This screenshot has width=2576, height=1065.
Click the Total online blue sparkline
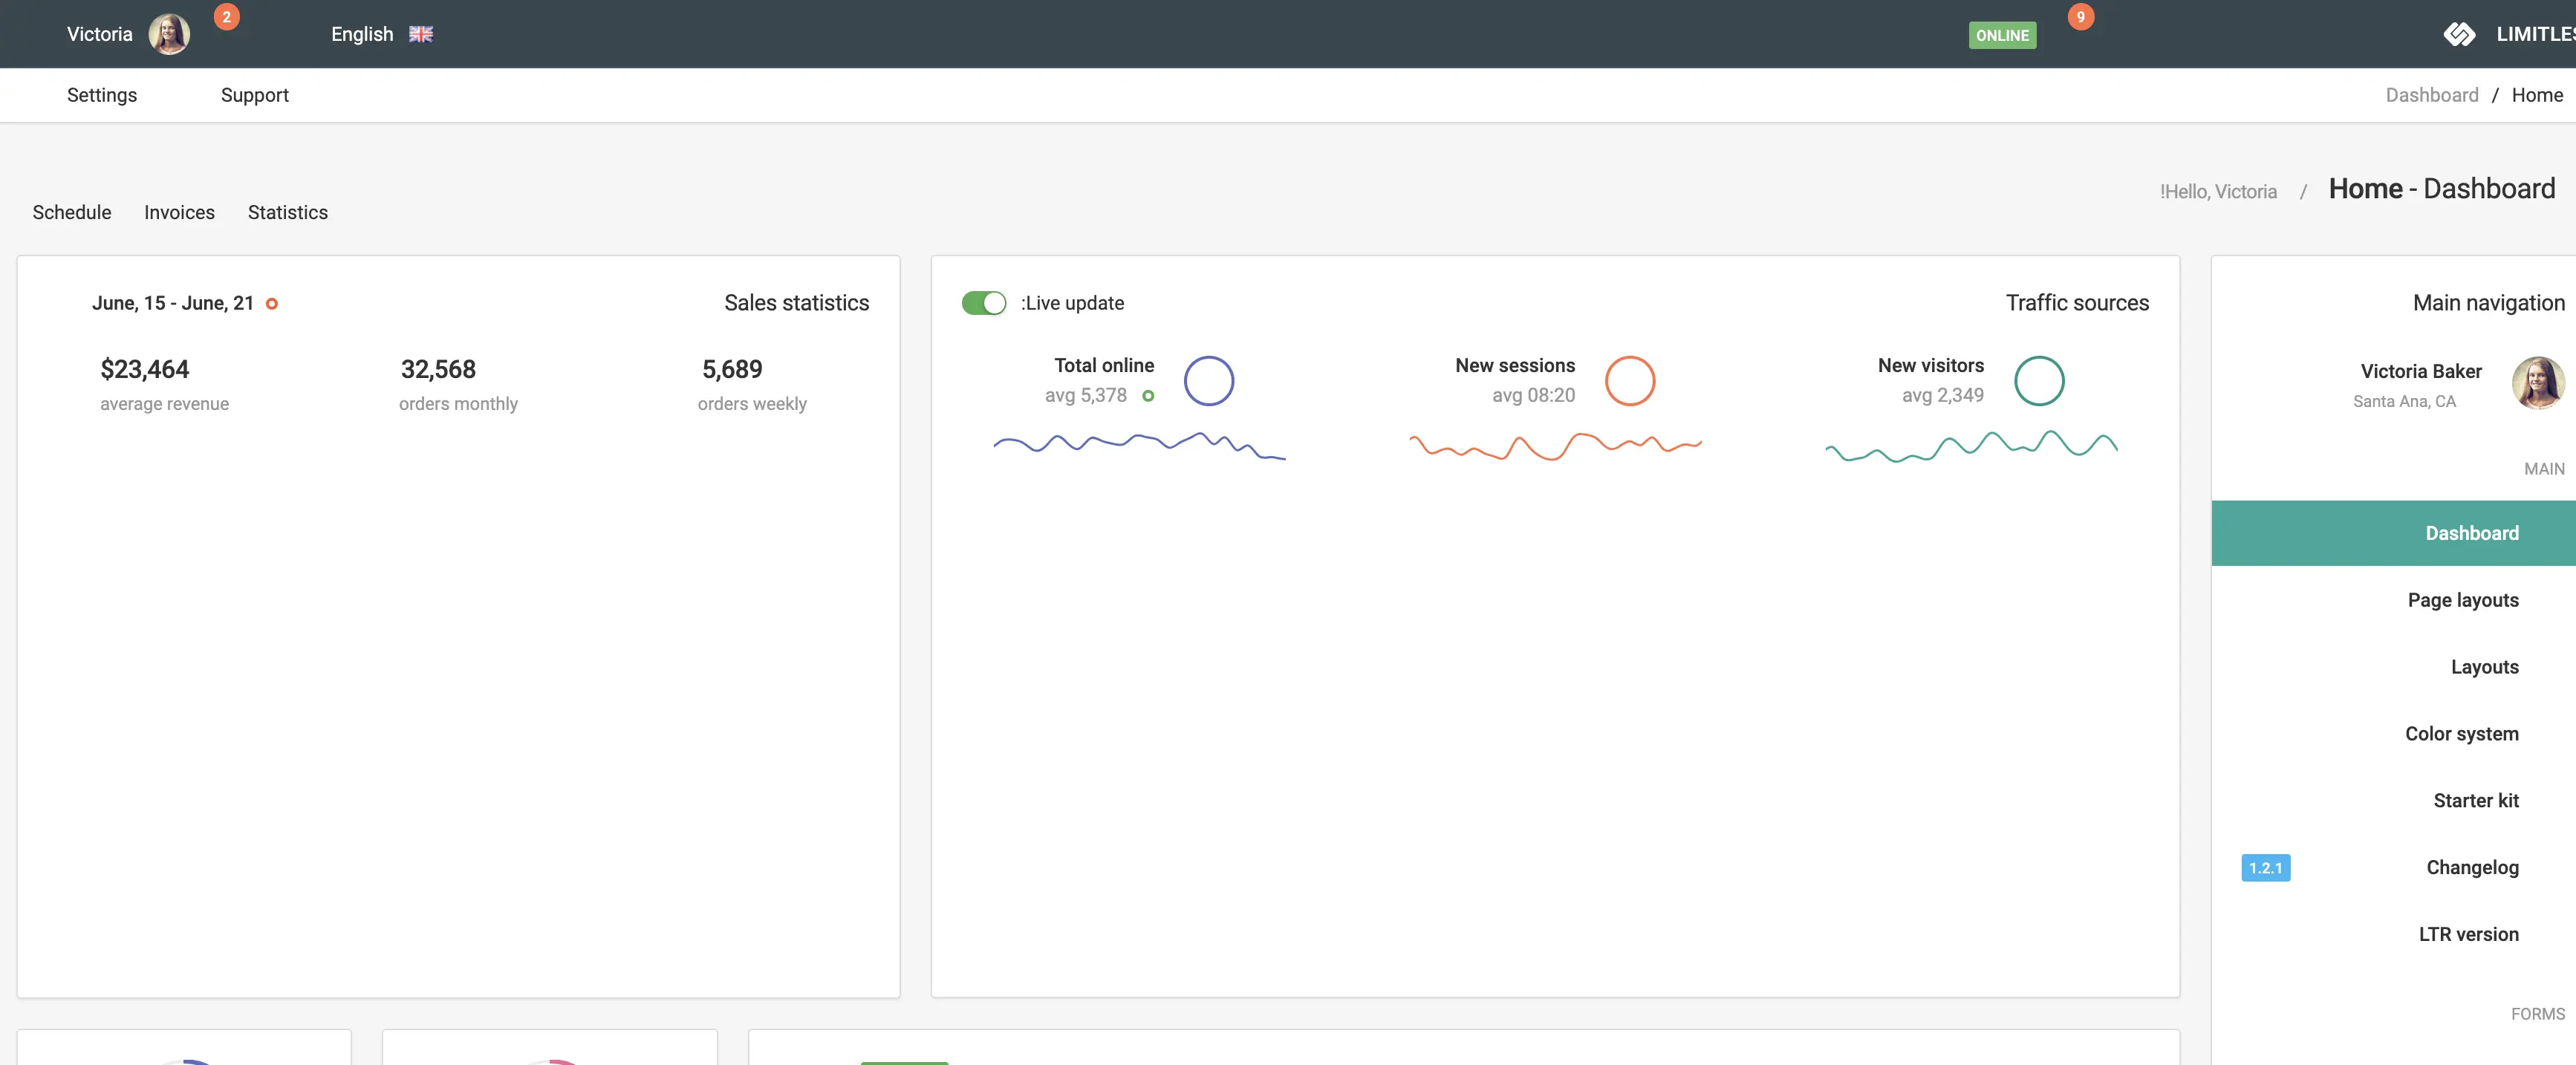(x=1139, y=445)
